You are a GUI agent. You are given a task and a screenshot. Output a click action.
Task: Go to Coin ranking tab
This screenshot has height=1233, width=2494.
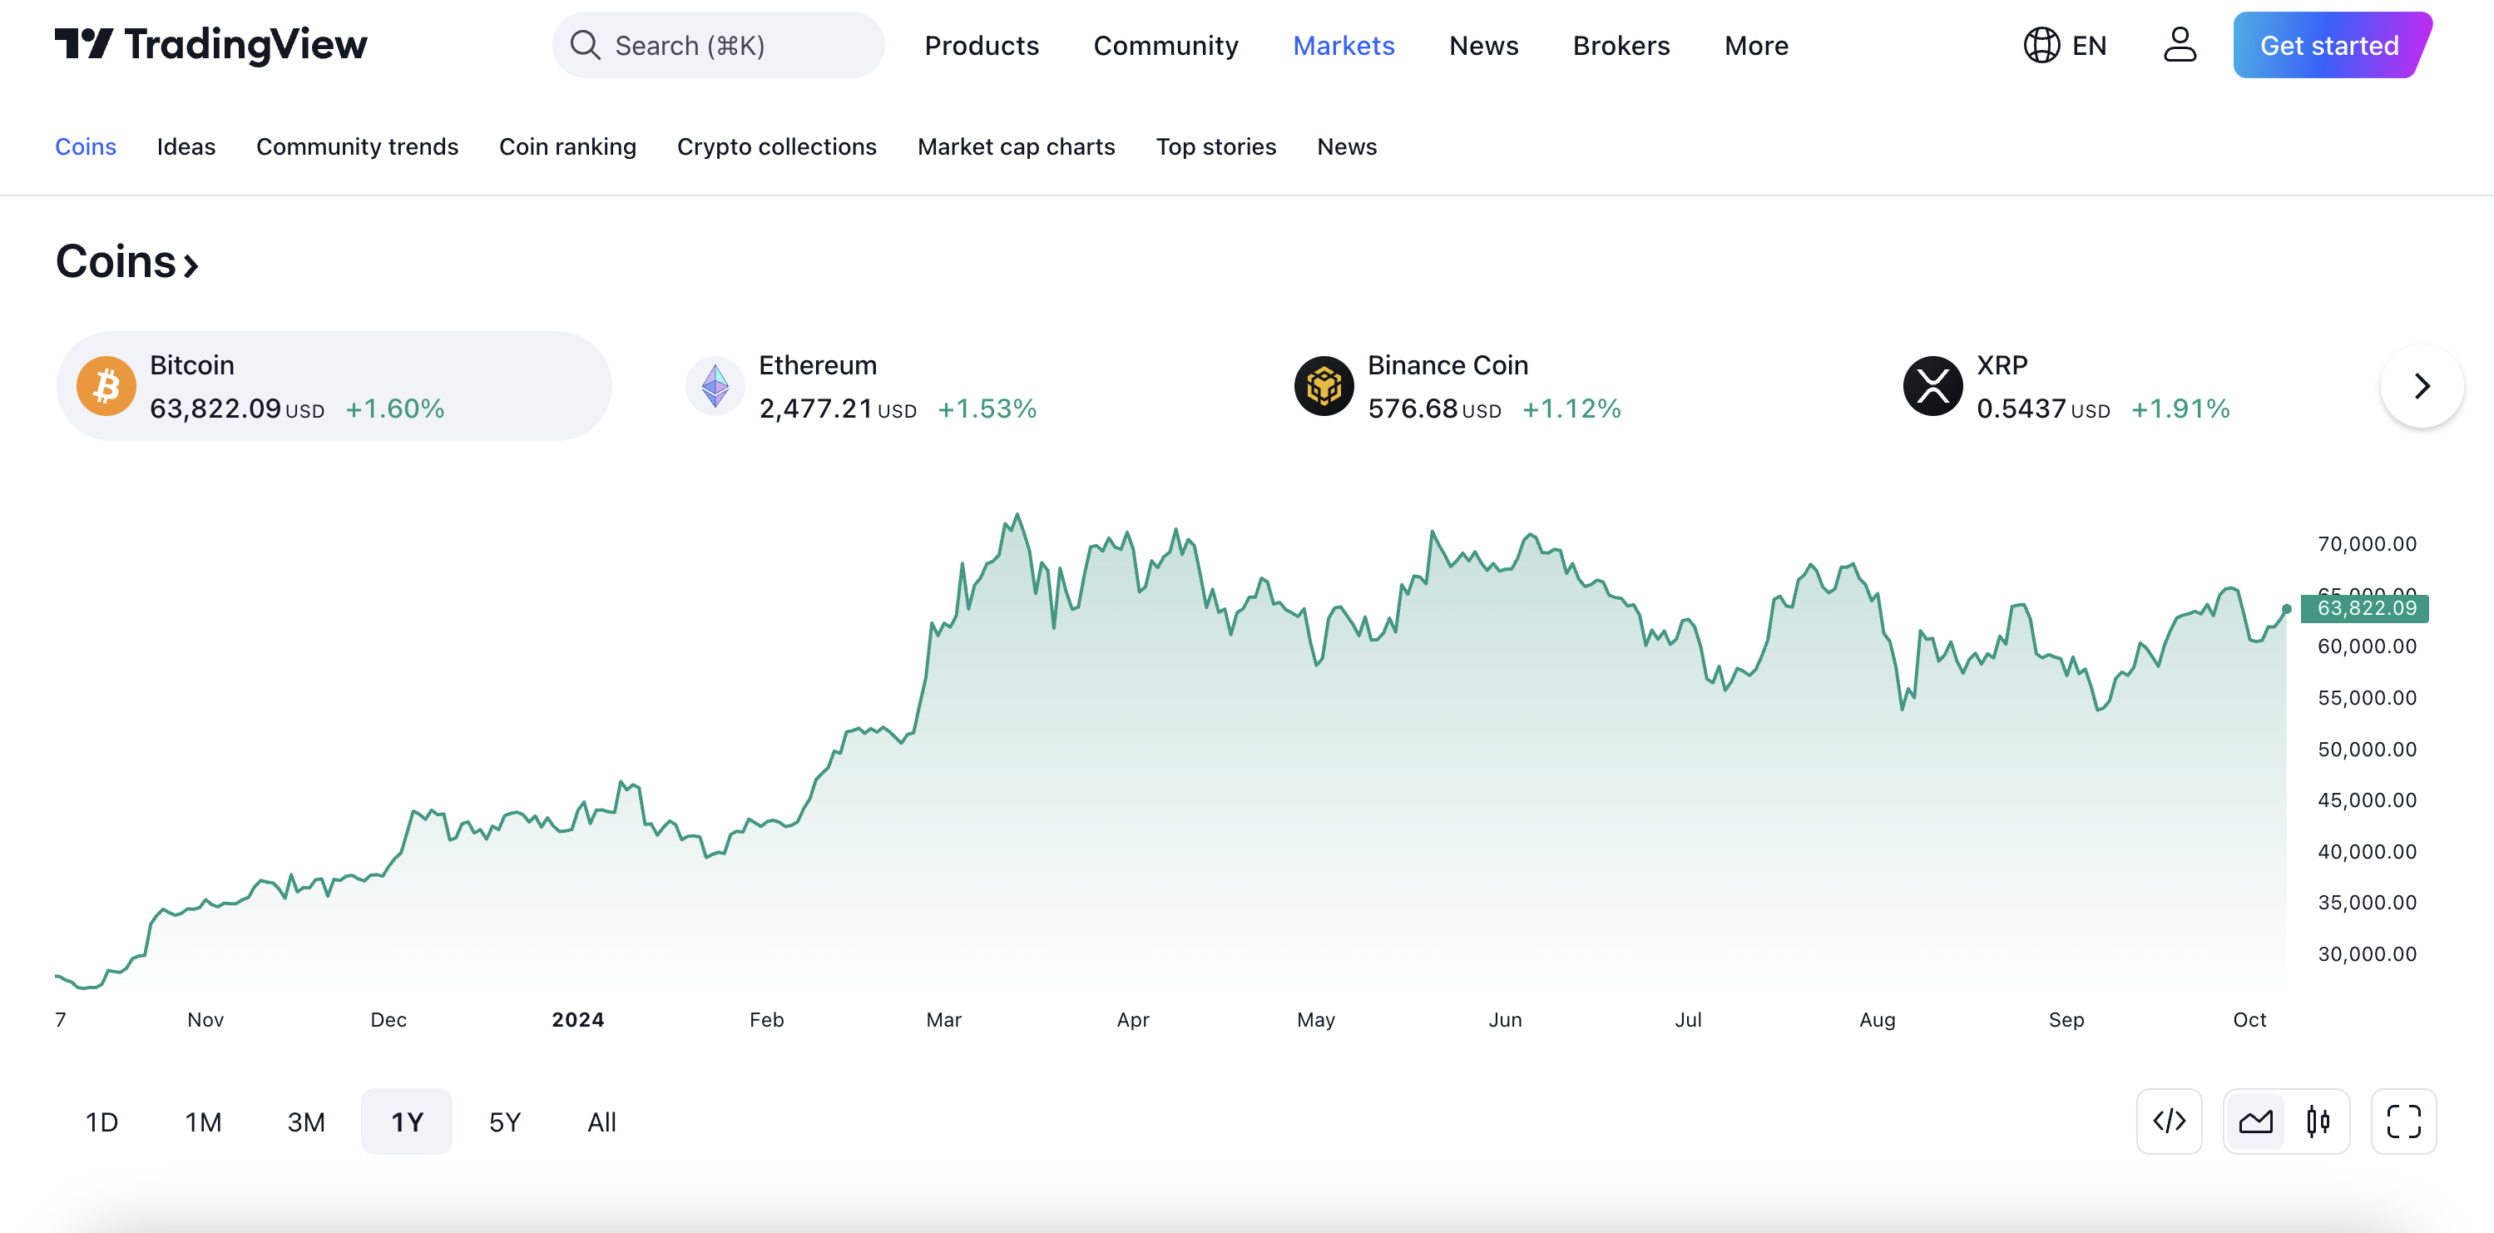pos(567,146)
